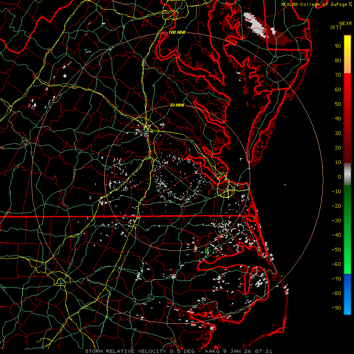Click the "STORM RELATIVE VELOCITY" caption text

[x=125, y=351]
